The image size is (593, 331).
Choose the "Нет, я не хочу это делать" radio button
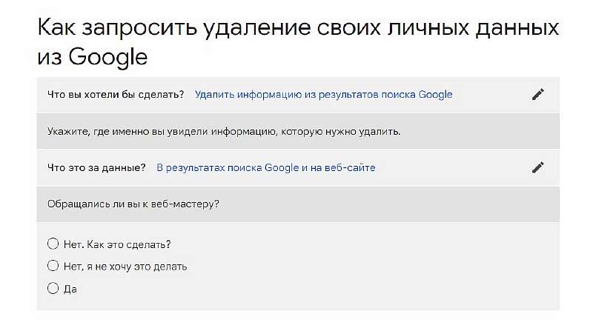tap(53, 266)
